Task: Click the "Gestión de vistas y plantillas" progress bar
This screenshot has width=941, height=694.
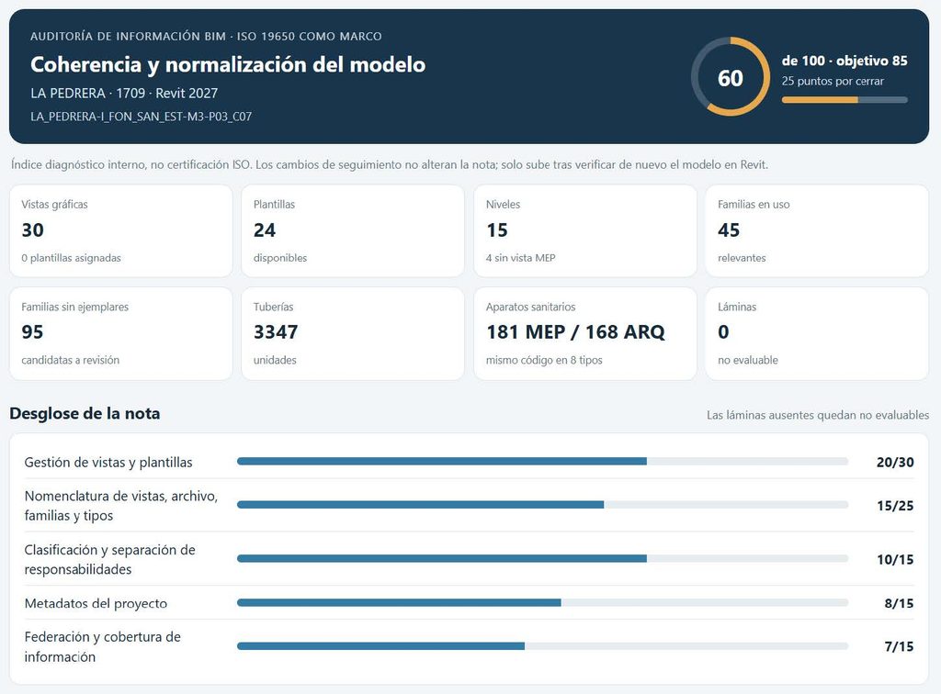Action: [542, 462]
